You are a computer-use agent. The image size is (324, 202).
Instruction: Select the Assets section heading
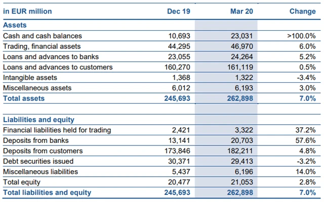click(x=15, y=25)
